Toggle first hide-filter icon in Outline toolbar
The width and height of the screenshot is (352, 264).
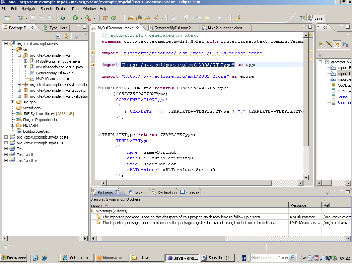[x=321, y=44]
